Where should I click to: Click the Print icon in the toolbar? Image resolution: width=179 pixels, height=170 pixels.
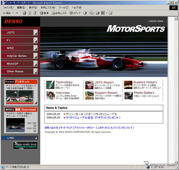[x=98, y=13]
